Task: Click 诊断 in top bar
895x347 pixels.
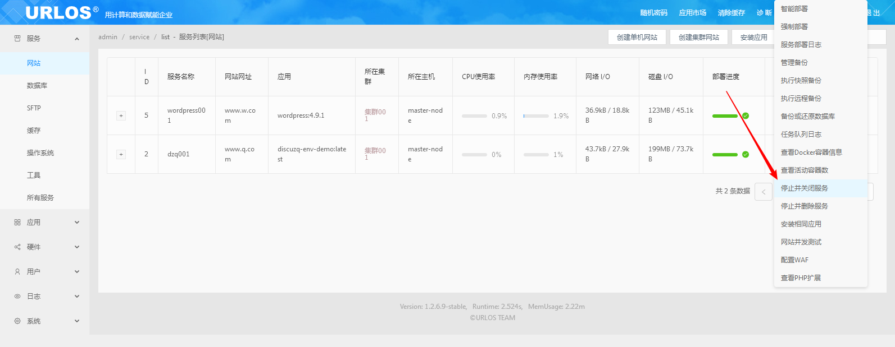Action: pyautogui.click(x=764, y=12)
